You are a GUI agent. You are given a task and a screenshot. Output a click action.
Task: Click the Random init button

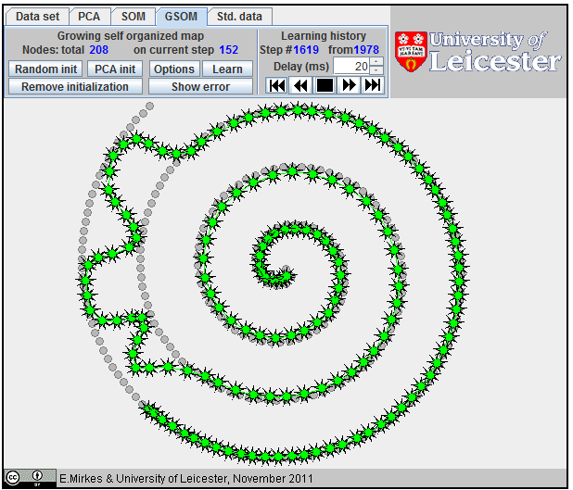click(x=45, y=69)
